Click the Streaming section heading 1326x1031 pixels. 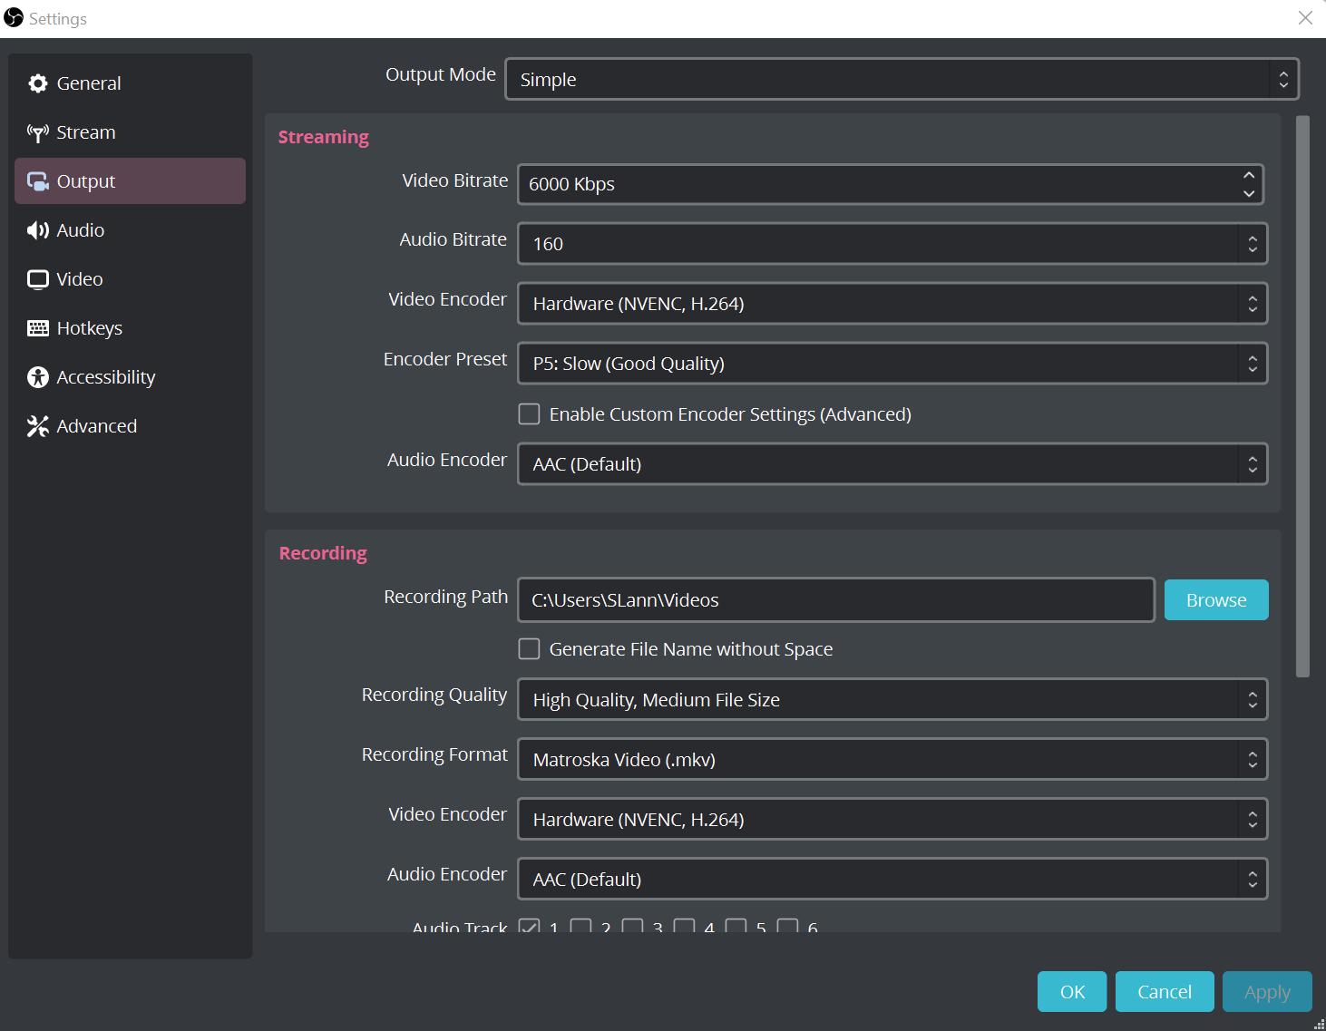coord(324,137)
